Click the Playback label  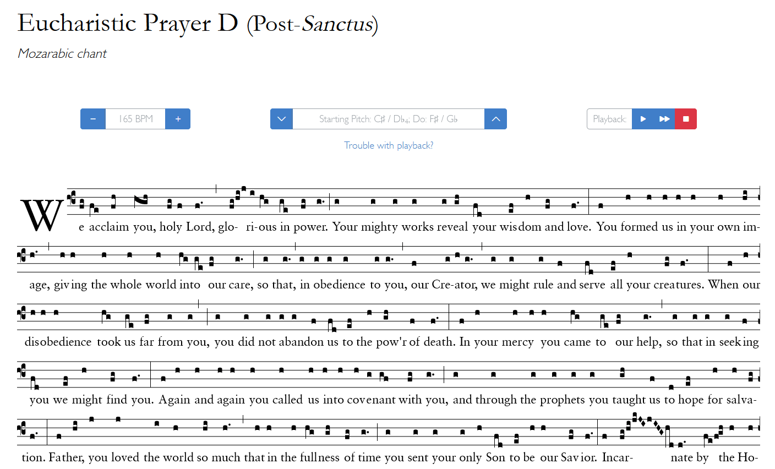[609, 119]
